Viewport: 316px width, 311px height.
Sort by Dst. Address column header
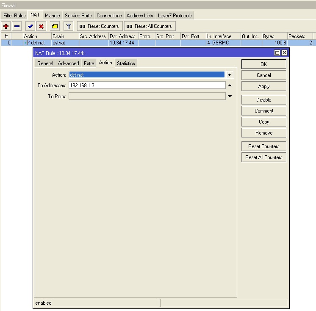coord(123,36)
